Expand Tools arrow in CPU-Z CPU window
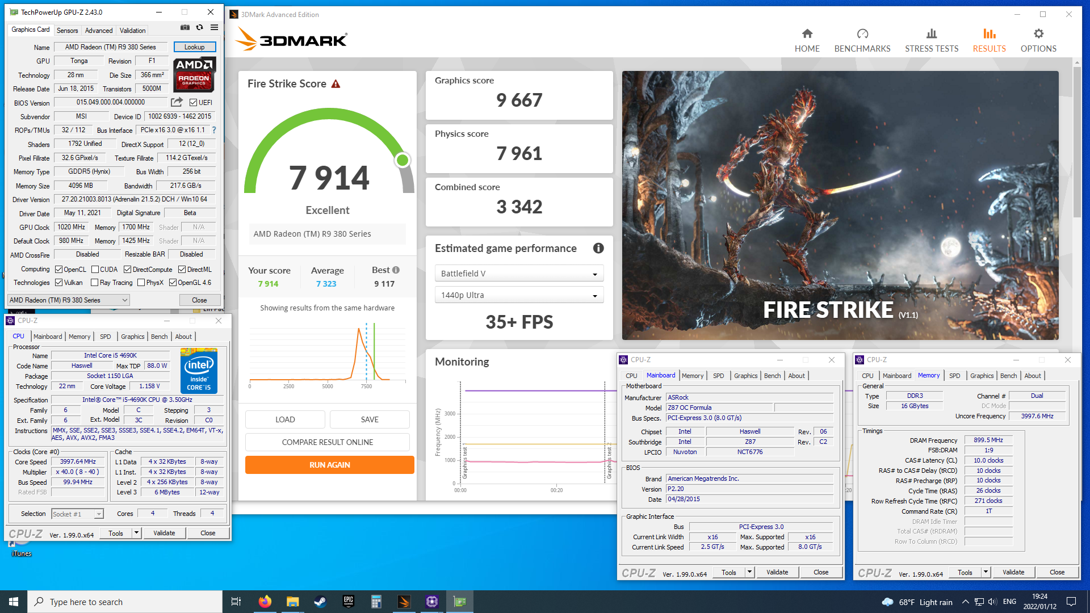This screenshot has width=1090, height=613. [136, 533]
